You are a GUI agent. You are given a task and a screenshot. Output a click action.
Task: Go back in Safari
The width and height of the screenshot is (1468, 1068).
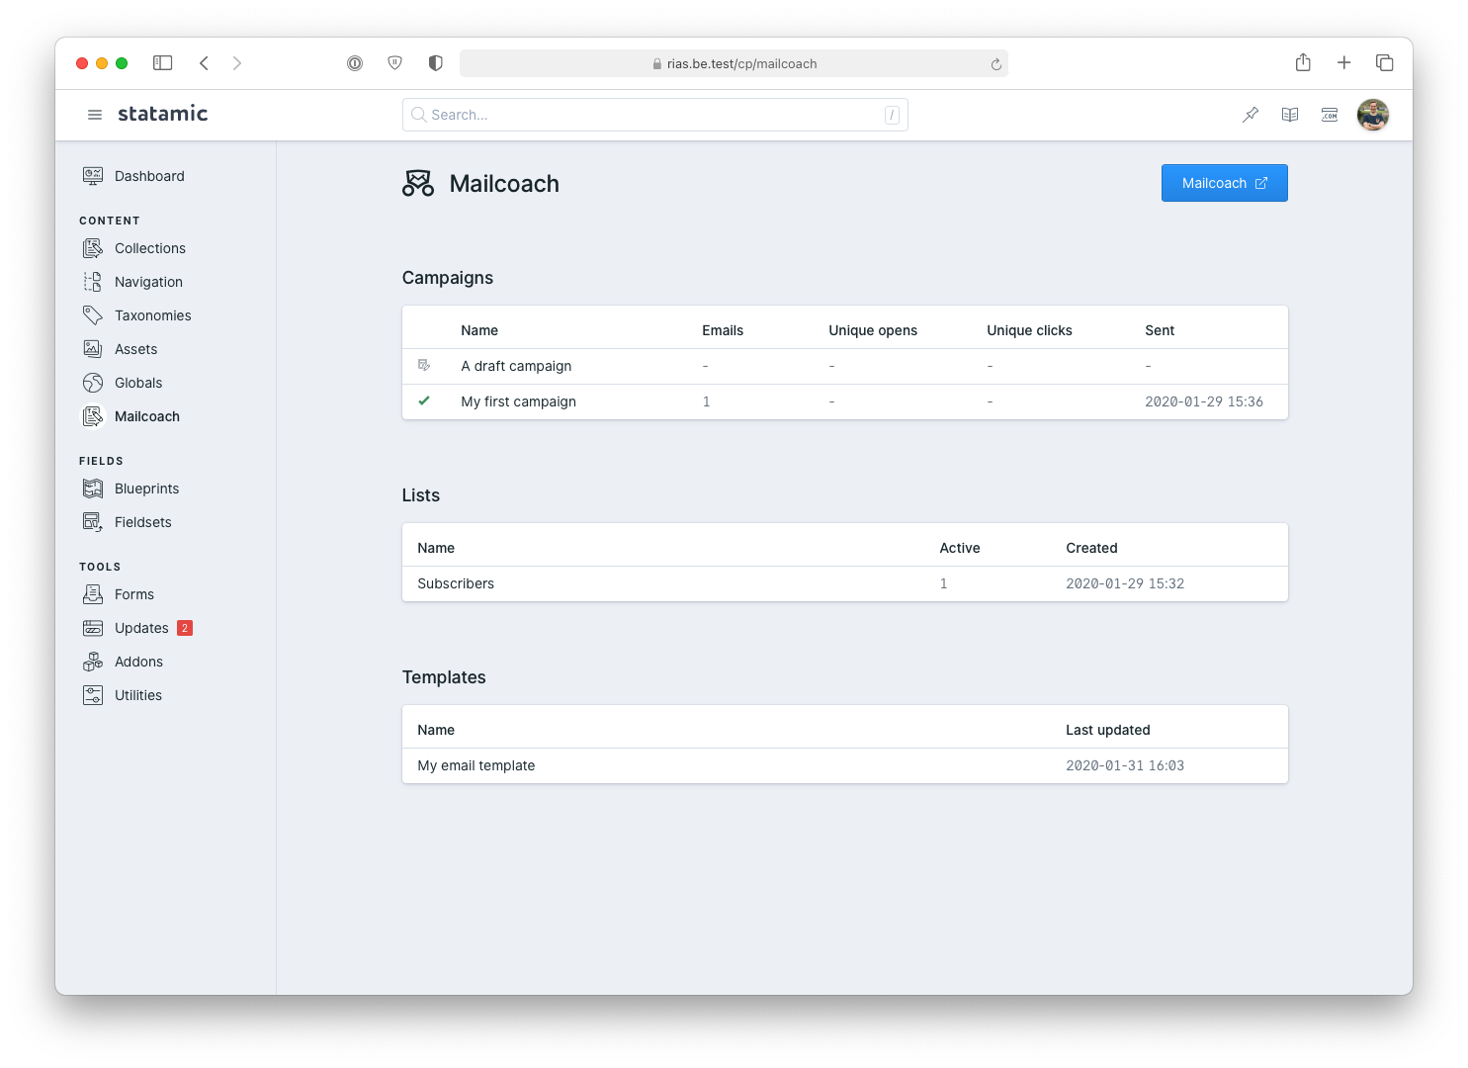pos(204,63)
